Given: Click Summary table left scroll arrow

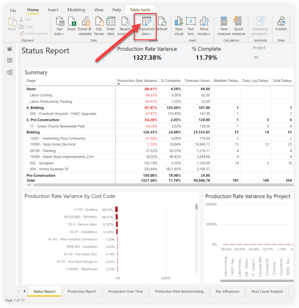Looking at the screenshot, I should tap(29, 185).
